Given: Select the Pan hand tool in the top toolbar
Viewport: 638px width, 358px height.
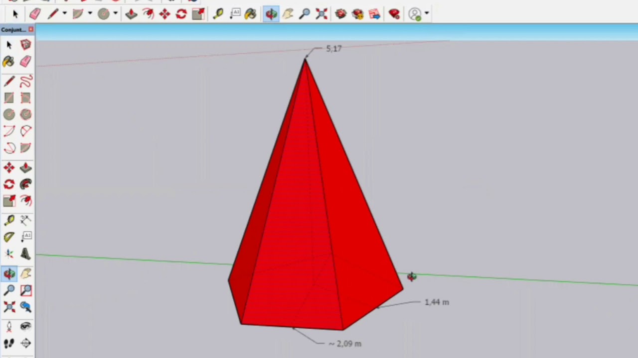Looking at the screenshot, I should [288, 14].
